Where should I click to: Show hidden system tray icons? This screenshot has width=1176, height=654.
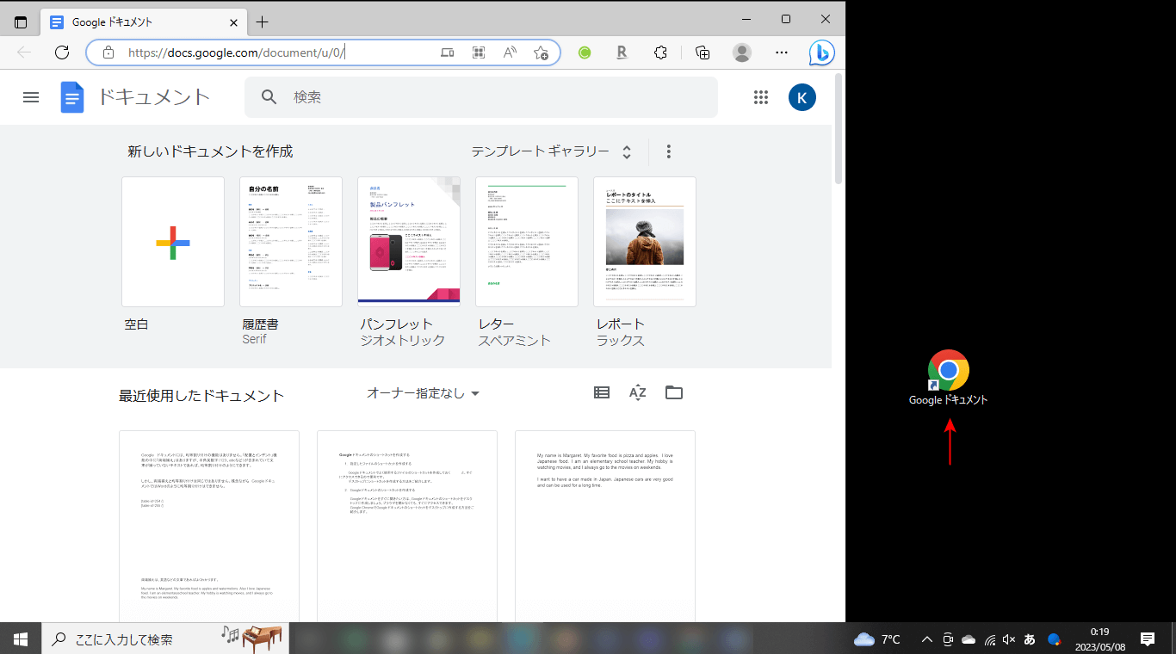coord(927,639)
